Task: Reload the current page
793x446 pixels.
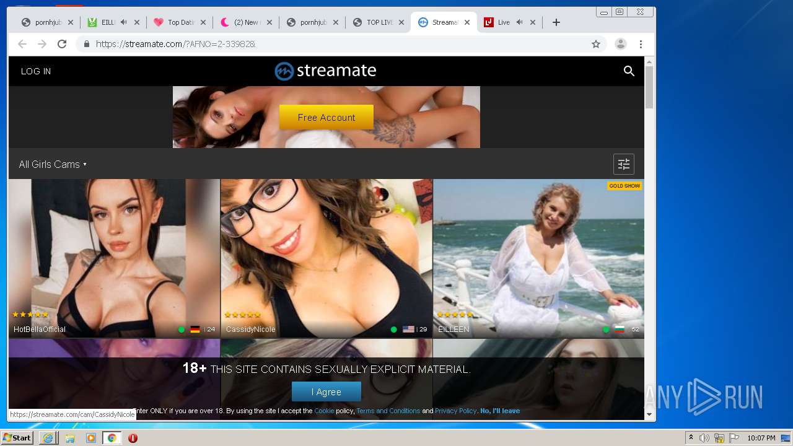Action: [62, 44]
